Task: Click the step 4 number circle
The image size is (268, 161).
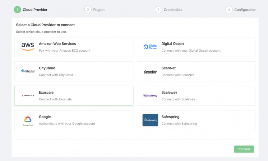Action: 229,10
